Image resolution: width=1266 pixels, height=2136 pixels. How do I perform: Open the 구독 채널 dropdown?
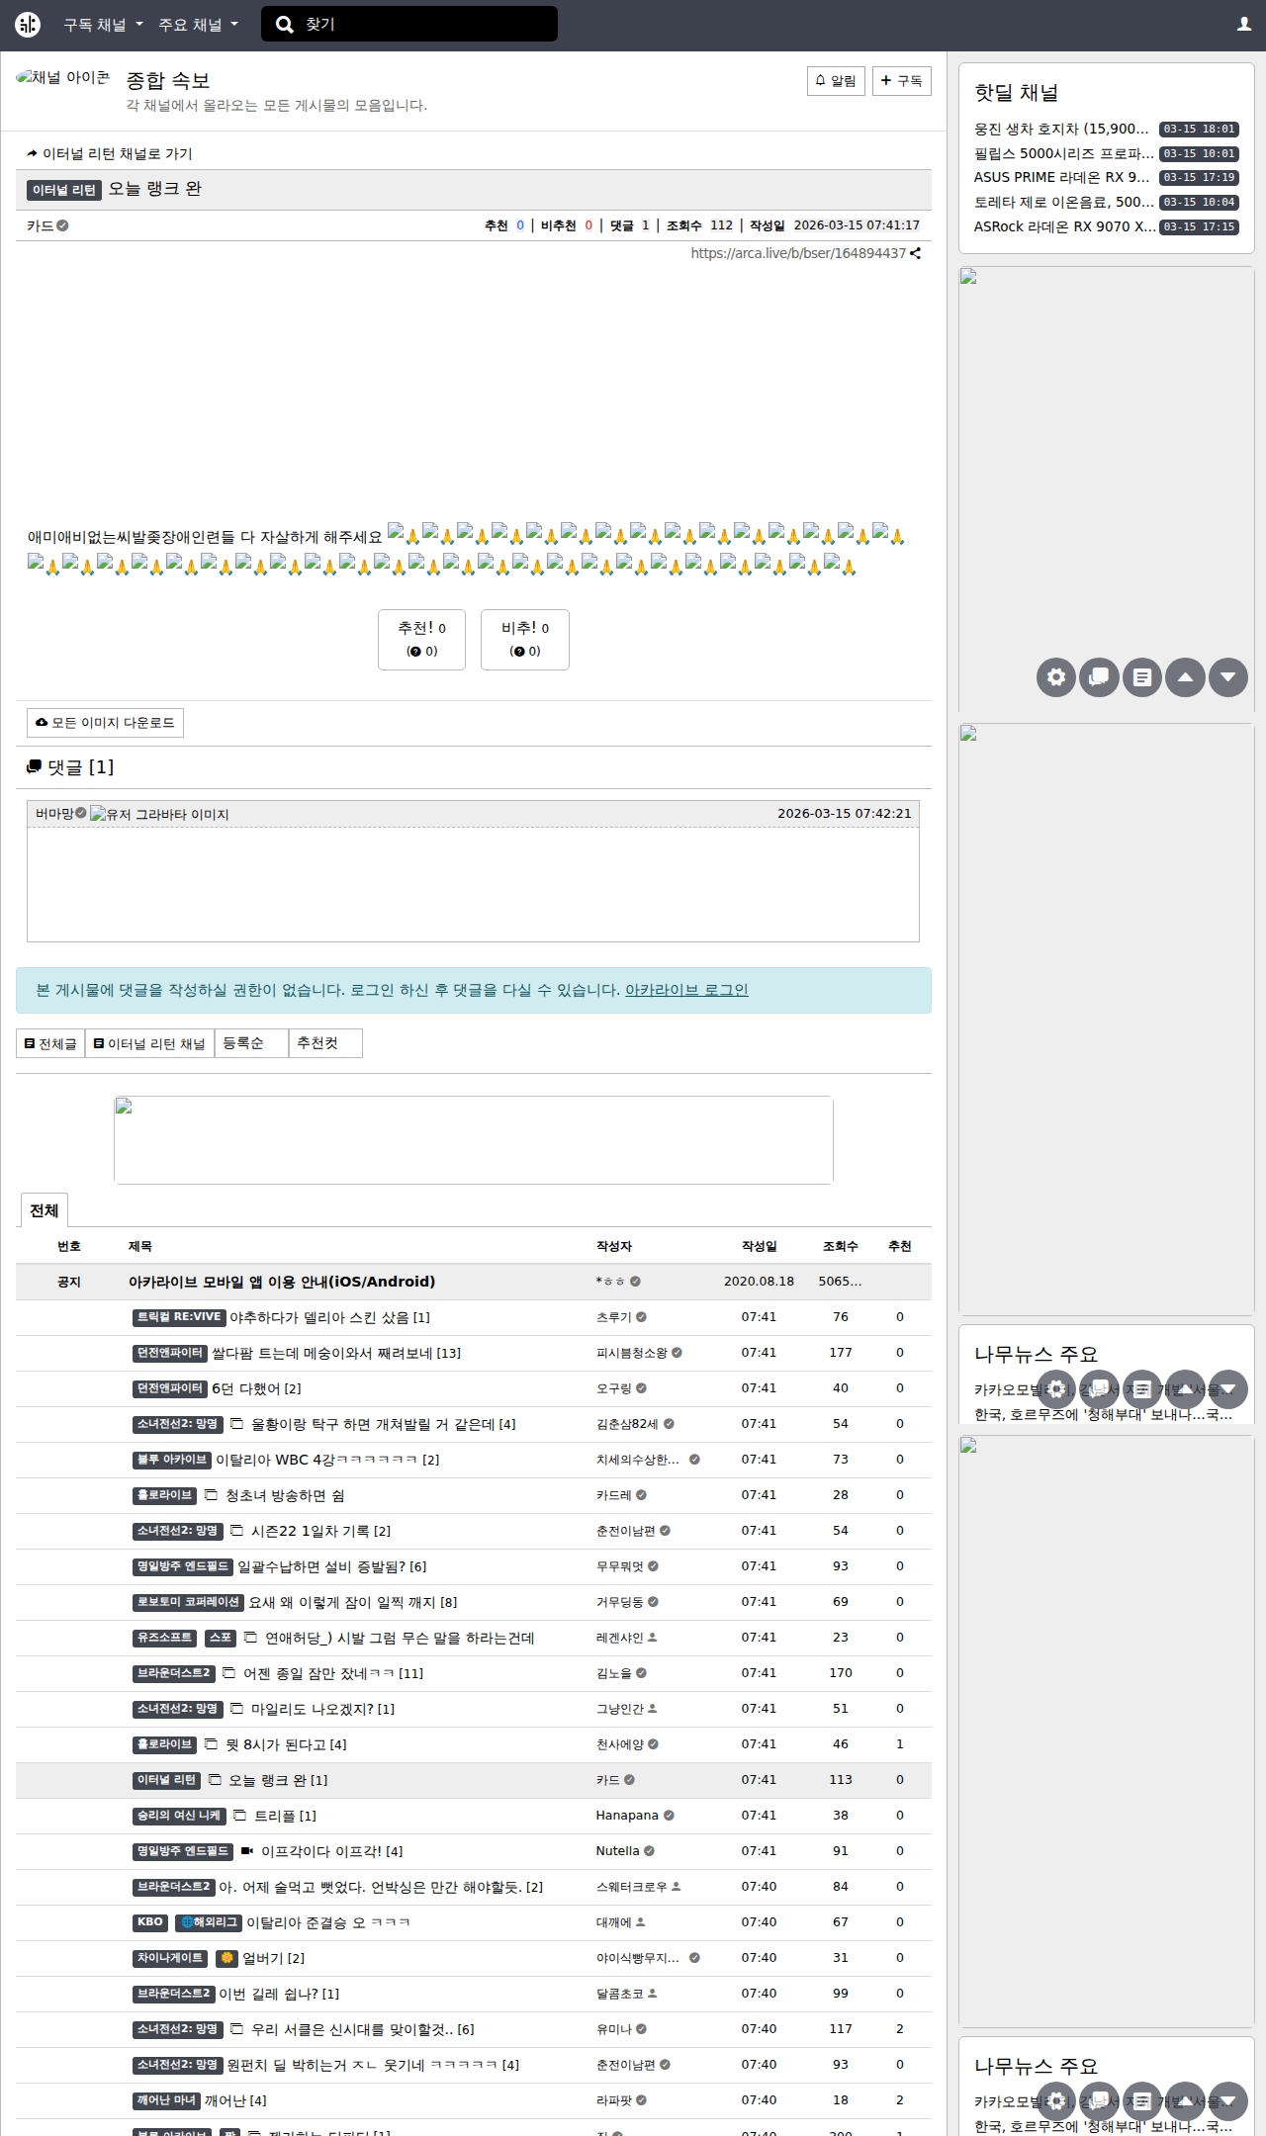[103, 25]
